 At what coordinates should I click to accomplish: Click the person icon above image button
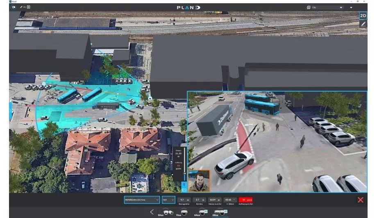point(184,184)
